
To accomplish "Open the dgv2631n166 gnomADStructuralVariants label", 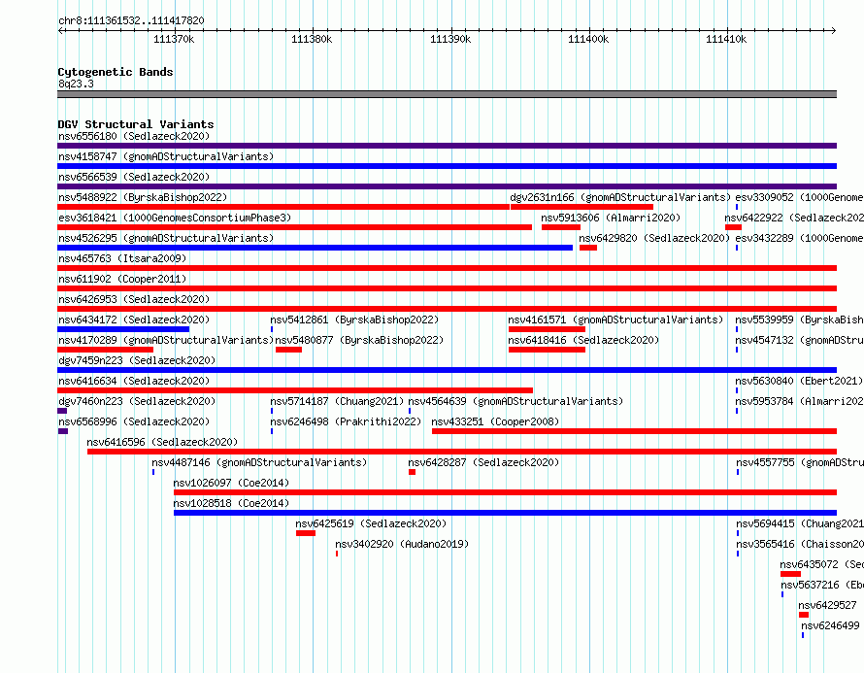I will [x=620, y=197].
